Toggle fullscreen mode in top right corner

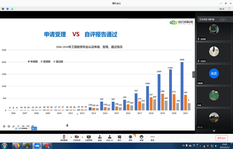(229, 9)
